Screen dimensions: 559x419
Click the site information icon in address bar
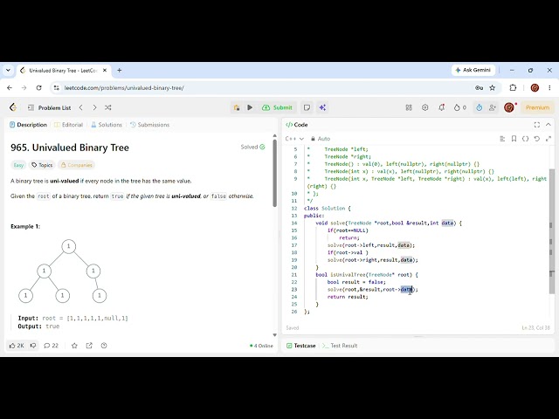coord(56,87)
